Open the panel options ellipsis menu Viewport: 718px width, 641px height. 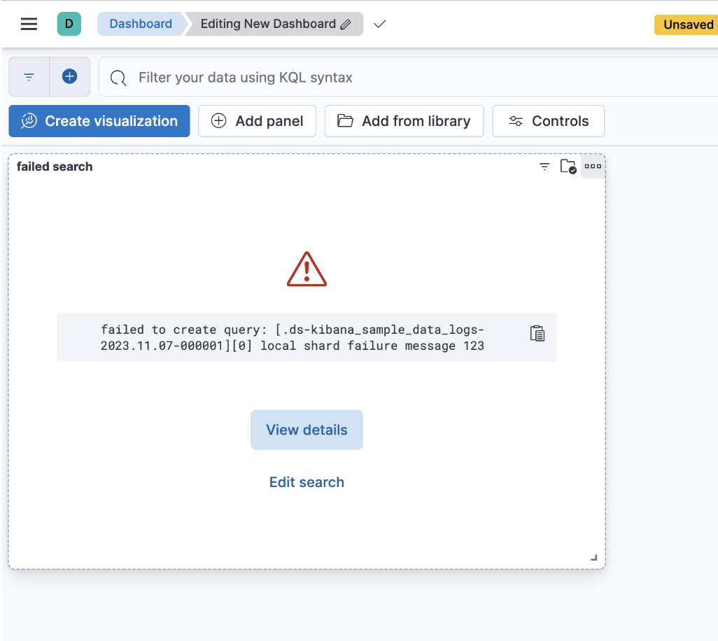[593, 167]
